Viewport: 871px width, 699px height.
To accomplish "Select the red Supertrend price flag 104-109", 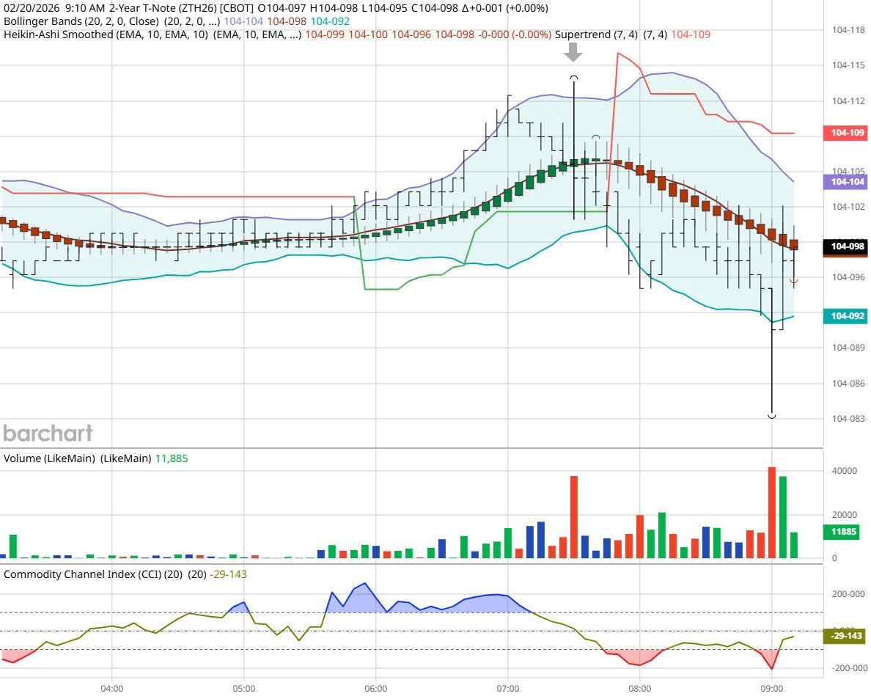I will (x=845, y=133).
